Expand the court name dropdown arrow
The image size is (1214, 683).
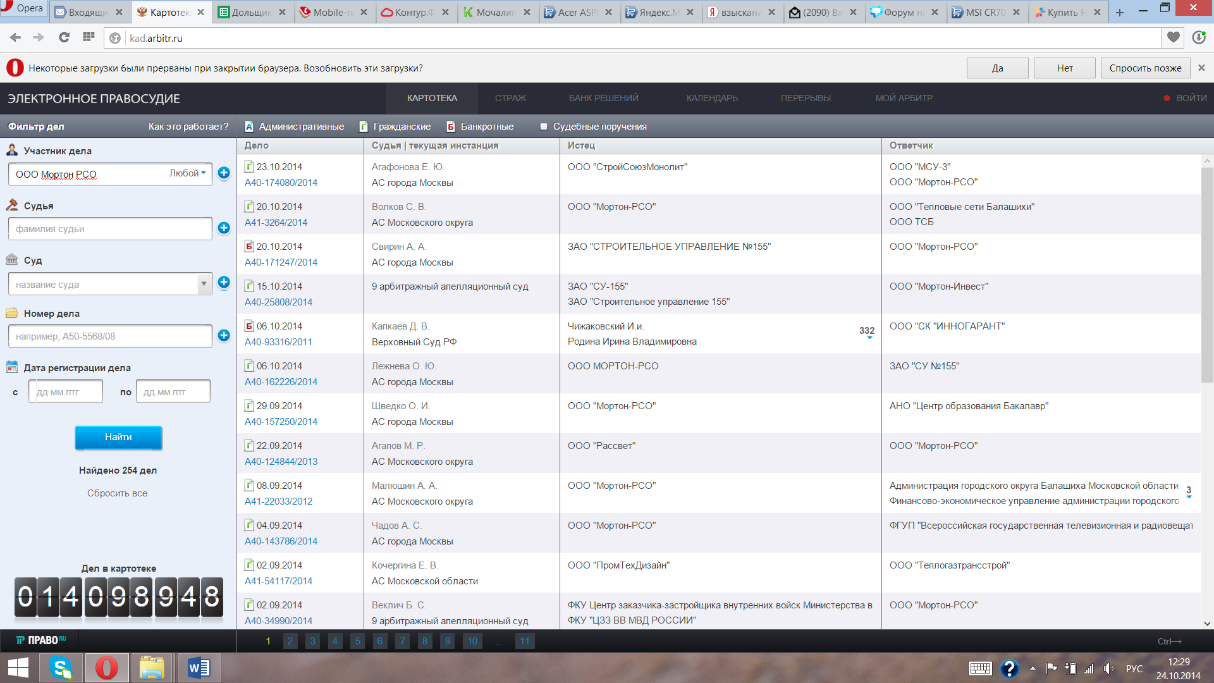click(204, 284)
